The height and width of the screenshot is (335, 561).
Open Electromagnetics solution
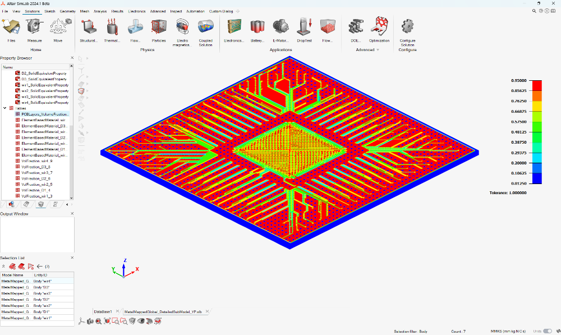click(182, 32)
